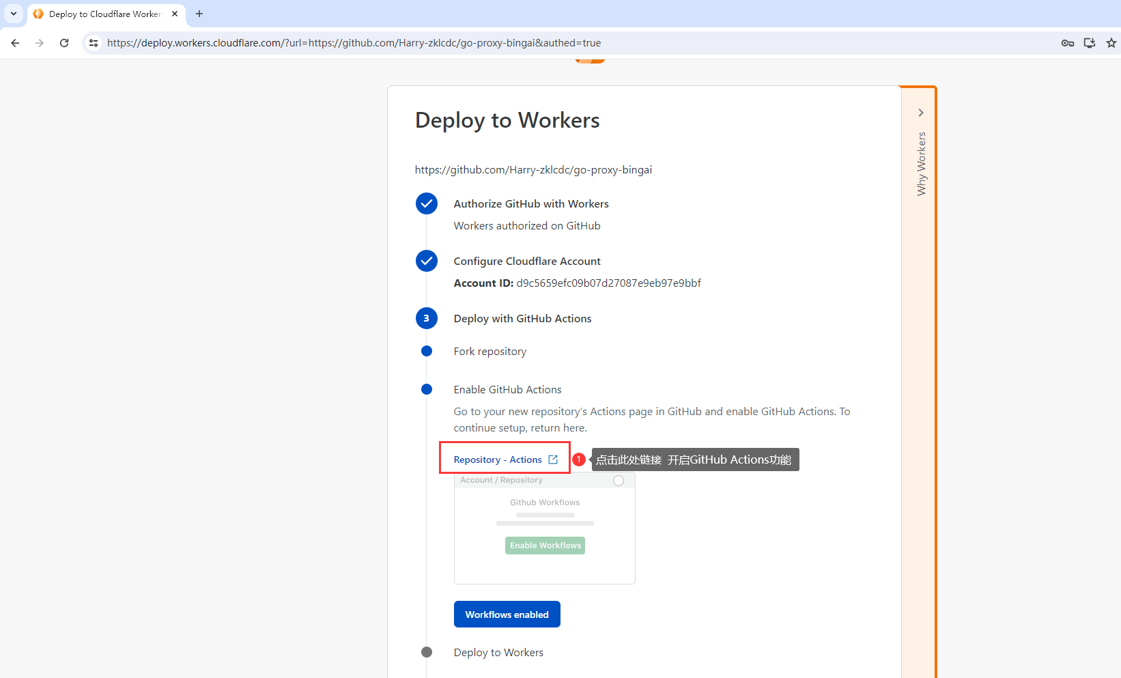Click the Deploy to Workers heading
The height and width of the screenshot is (678, 1121).
click(x=507, y=120)
